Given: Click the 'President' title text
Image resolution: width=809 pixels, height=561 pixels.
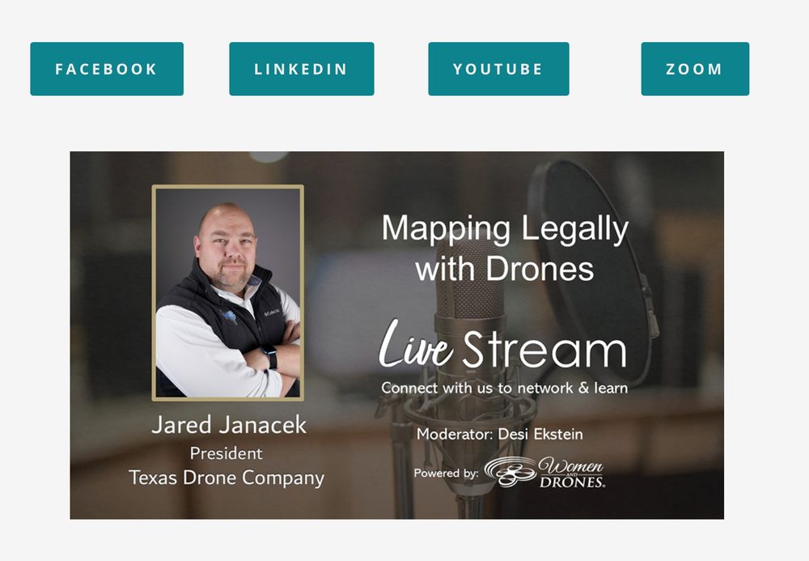Looking at the screenshot, I should click(226, 453).
